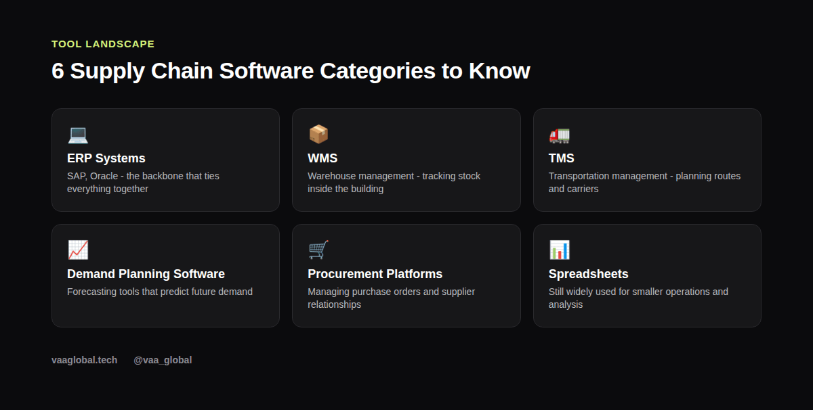Select the Procurement Platforms heading
The height and width of the screenshot is (410, 813).
(375, 274)
